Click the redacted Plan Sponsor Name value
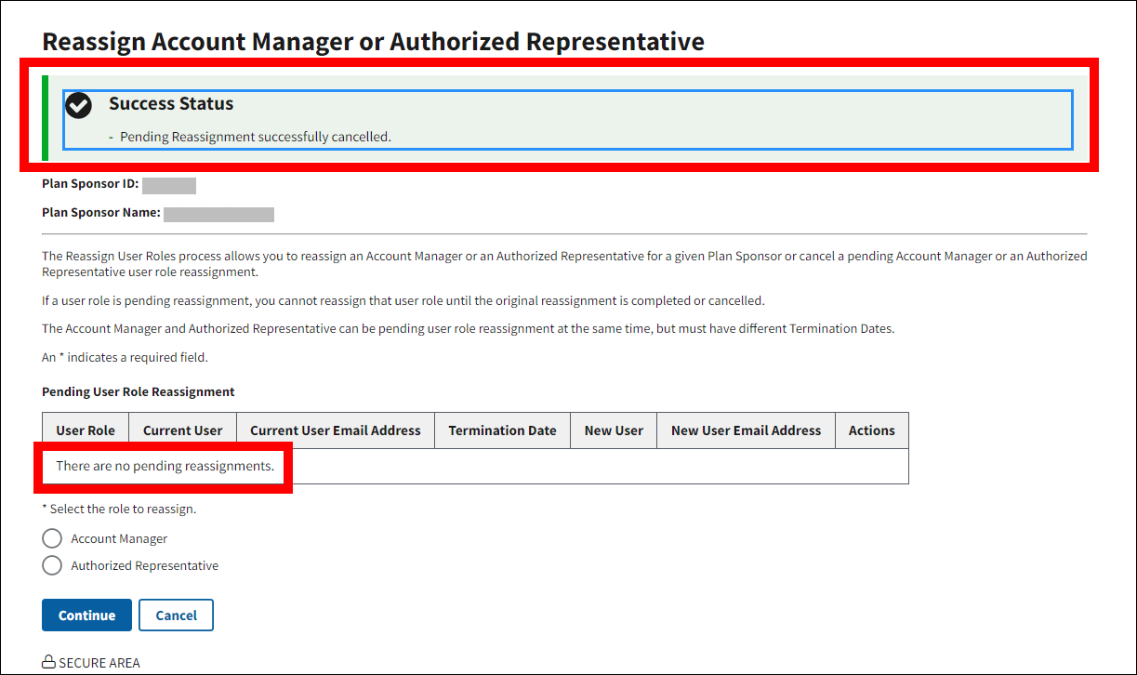This screenshot has height=675, width=1137. tap(218, 214)
